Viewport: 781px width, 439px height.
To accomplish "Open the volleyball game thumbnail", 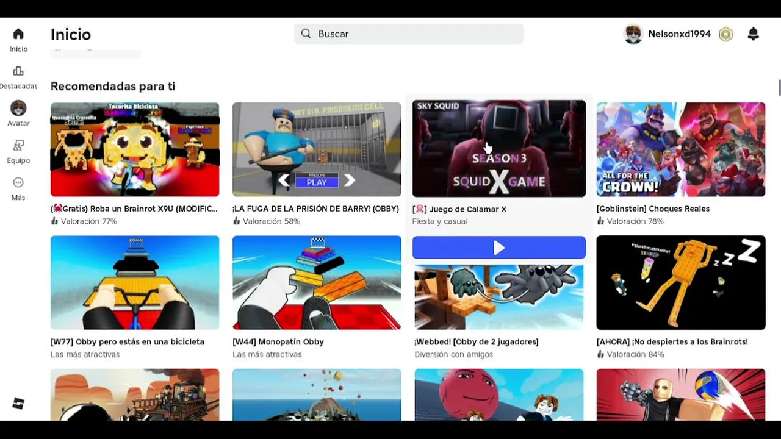I will tap(681, 394).
